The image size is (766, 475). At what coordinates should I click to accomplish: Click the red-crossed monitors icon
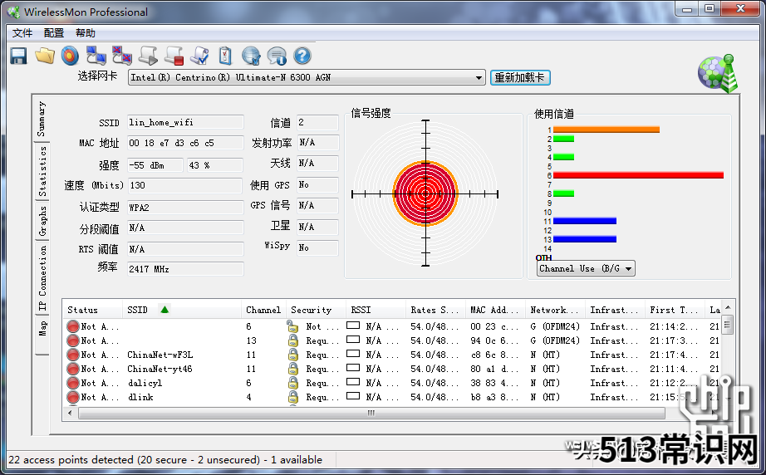coord(121,56)
